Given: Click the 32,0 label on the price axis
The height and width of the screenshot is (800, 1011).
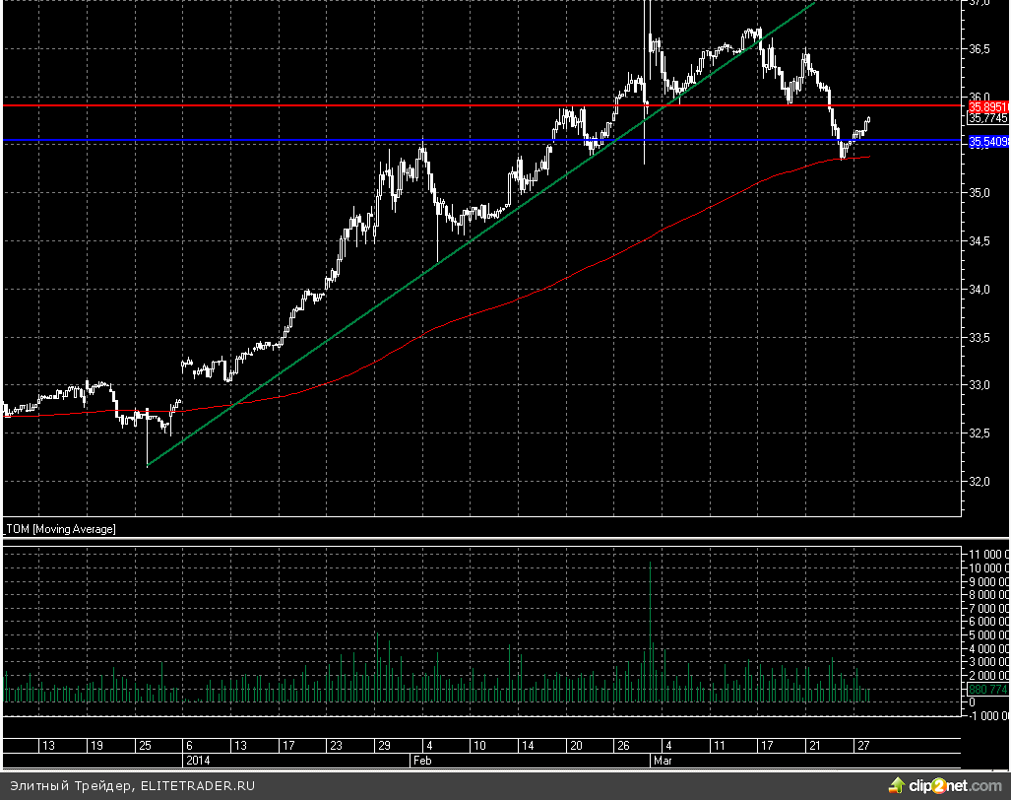Looking at the screenshot, I should click(979, 482).
